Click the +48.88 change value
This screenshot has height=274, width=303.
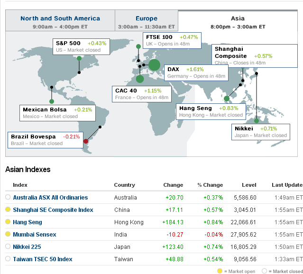point(174,259)
